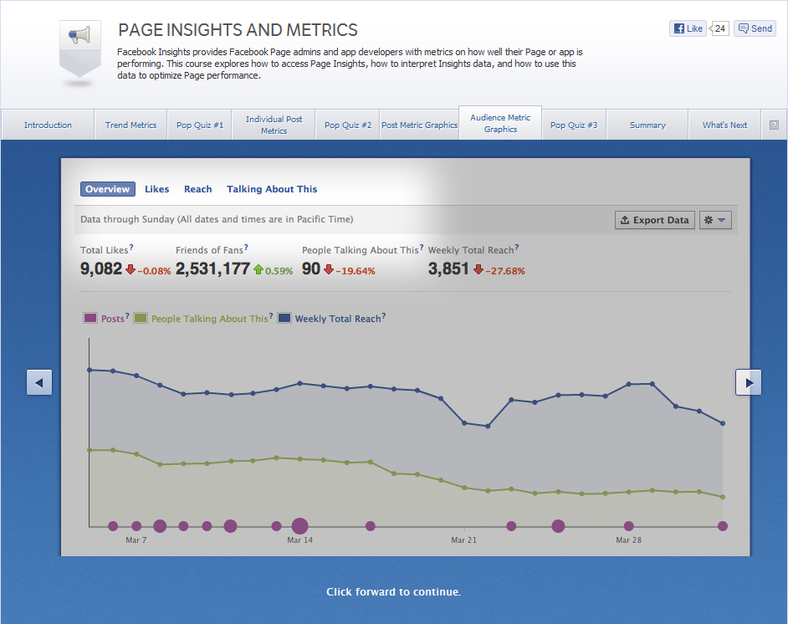Click the Mar 28 axis label
788x624 pixels.
629,540
